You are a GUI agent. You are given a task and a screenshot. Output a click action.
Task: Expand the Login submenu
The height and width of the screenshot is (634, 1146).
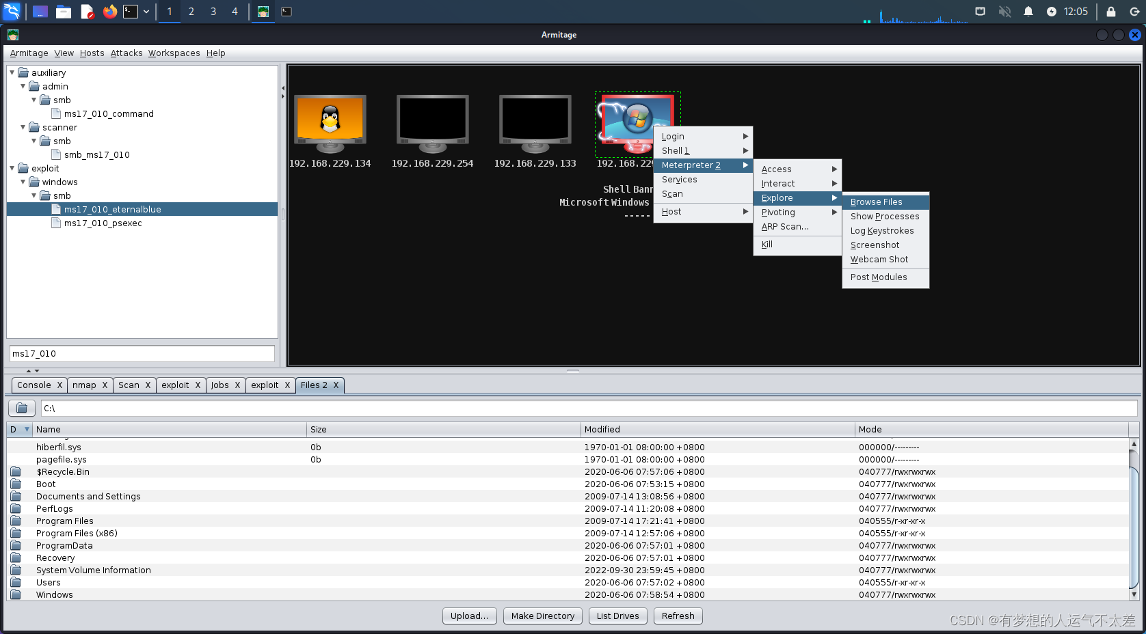click(703, 137)
